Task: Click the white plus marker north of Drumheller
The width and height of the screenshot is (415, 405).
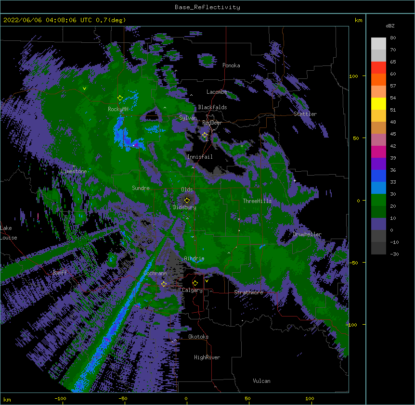Action: click(x=295, y=180)
